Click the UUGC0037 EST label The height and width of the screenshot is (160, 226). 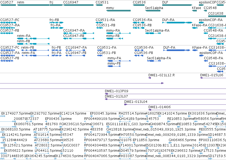pyautogui.click(x=71, y=145)
